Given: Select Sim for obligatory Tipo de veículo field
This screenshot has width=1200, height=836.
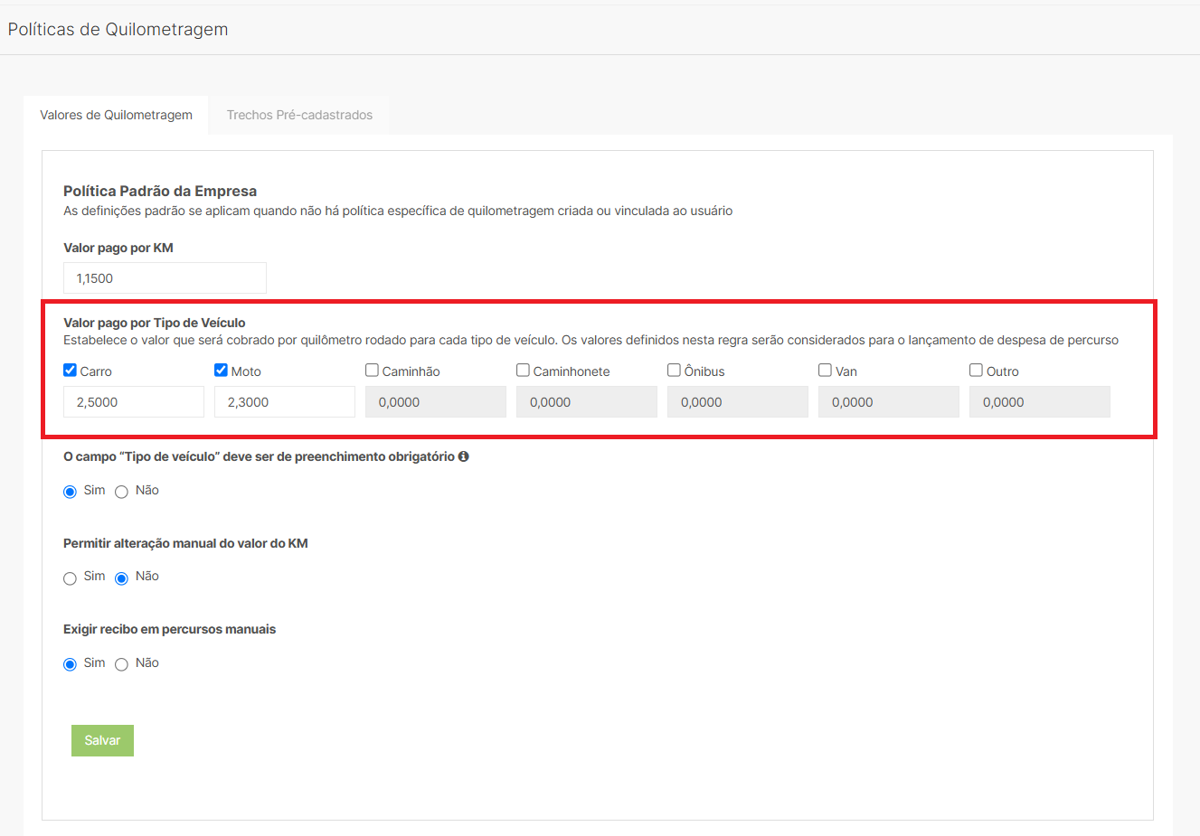Looking at the screenshot, I should coord(70,492).
